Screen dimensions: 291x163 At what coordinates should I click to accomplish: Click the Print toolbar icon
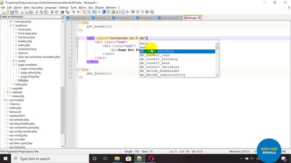click(x=31, y=12)
